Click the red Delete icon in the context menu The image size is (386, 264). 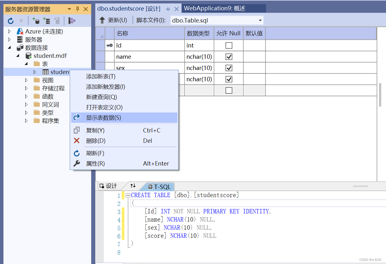77,141
